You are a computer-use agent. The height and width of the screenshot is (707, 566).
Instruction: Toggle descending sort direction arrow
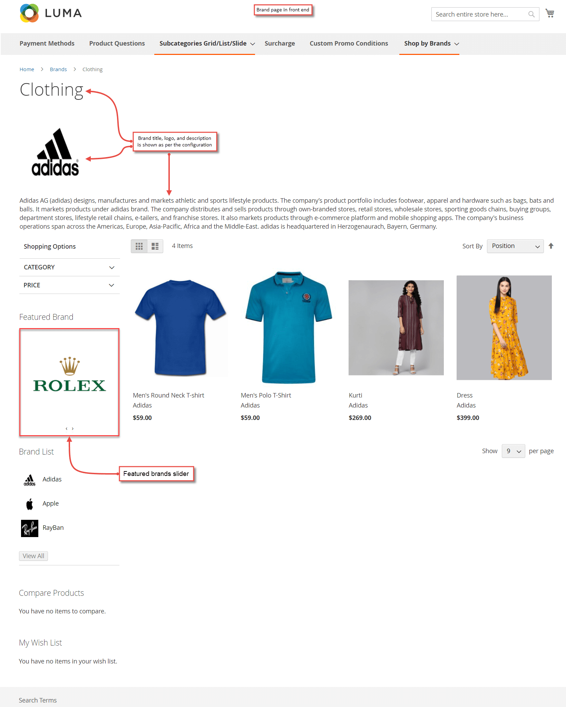551,246
